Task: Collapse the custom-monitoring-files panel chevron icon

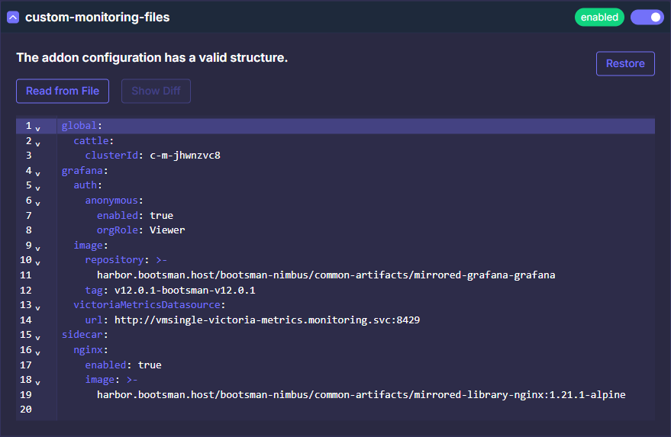Action: (13, 17)
